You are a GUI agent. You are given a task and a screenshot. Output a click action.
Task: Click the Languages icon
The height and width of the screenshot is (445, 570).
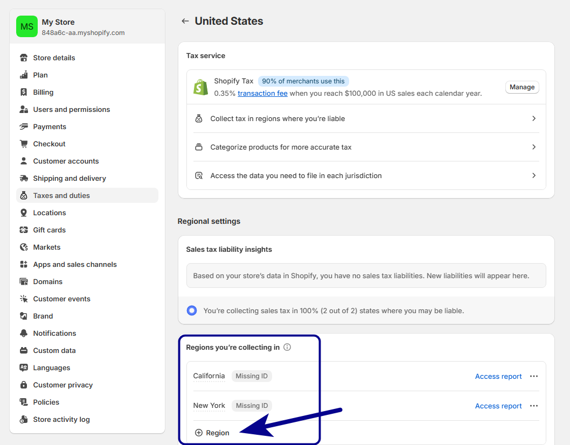pyautogui.click(x=24, y=368)
